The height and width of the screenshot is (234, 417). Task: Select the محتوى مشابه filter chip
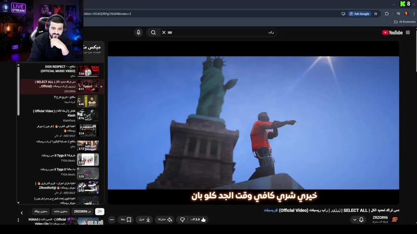pyautogui.click(x=60, y=212)
